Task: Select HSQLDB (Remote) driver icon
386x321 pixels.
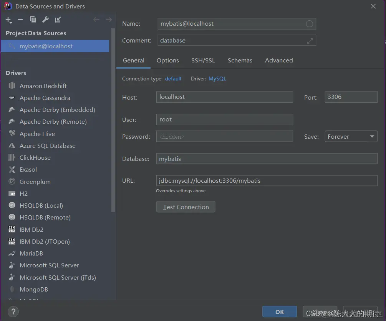Action: pos(12,217)
